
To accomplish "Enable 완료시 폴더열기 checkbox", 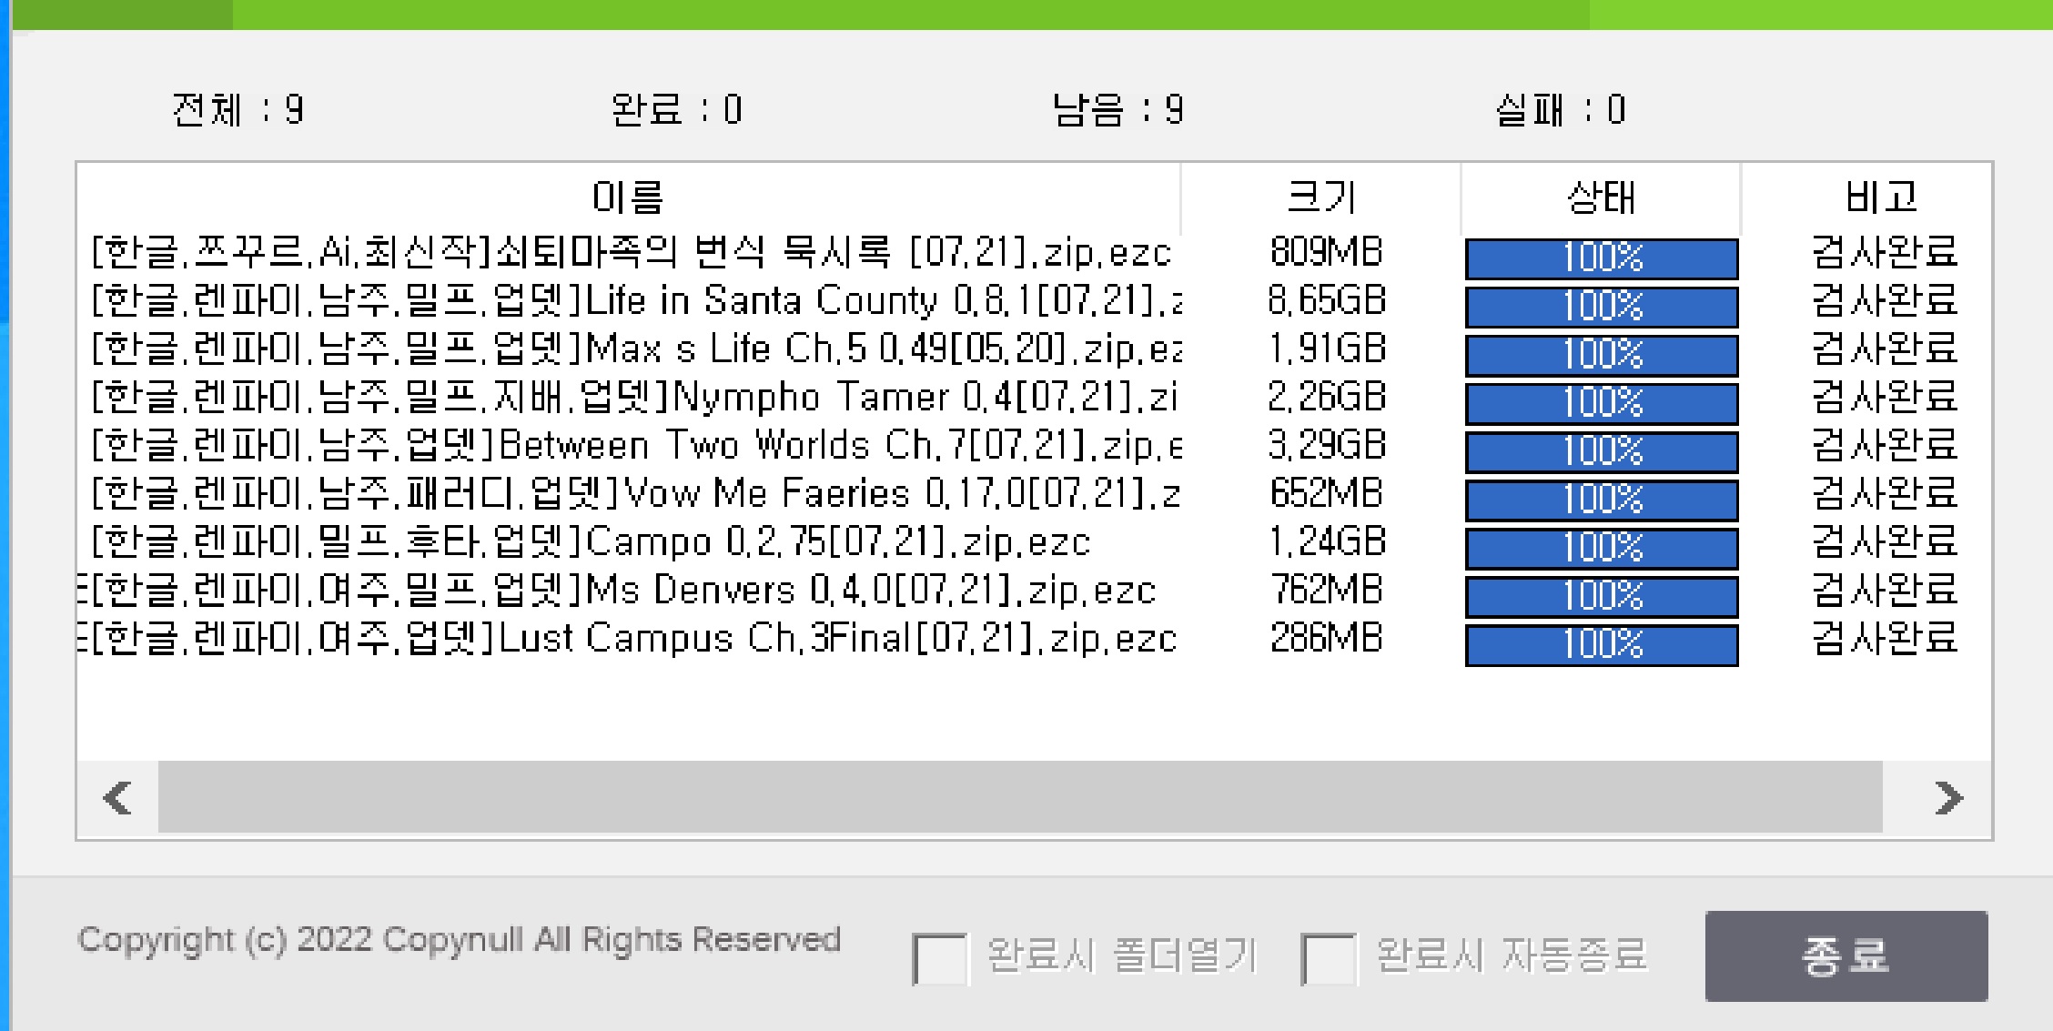I will (938, 958).
